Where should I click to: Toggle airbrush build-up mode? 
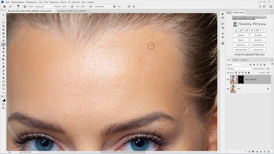(x=90, y=6)
